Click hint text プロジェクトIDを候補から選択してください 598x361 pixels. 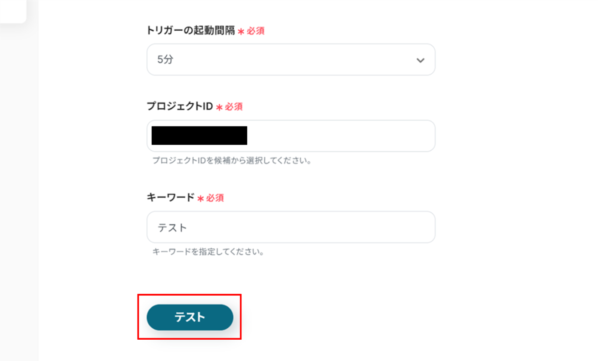click(x=232, y=160)
